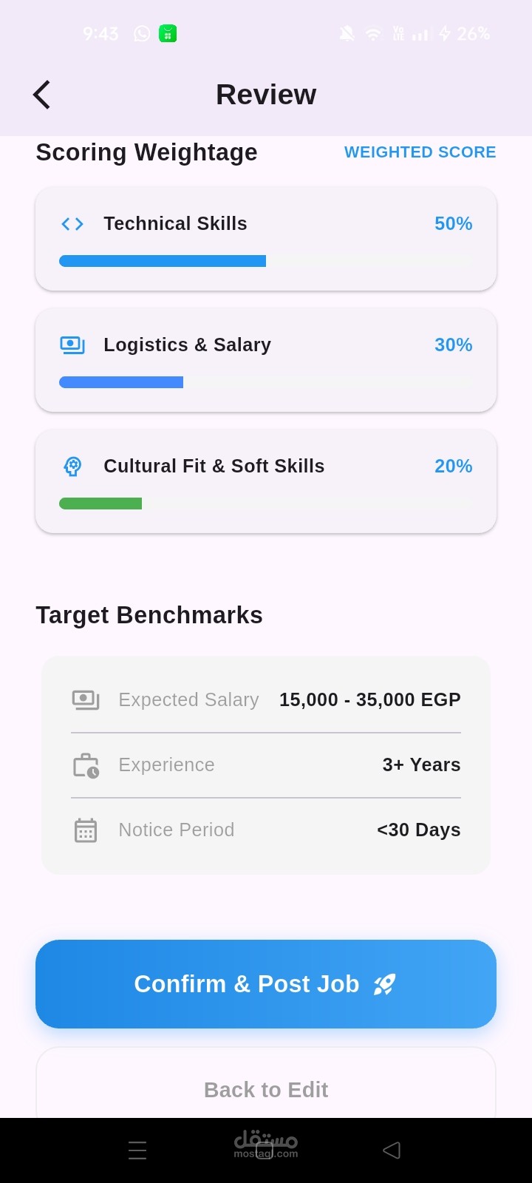Tap the back arrow in header
The width and height of the screenshot is (532, 1183).
point(42,95)
